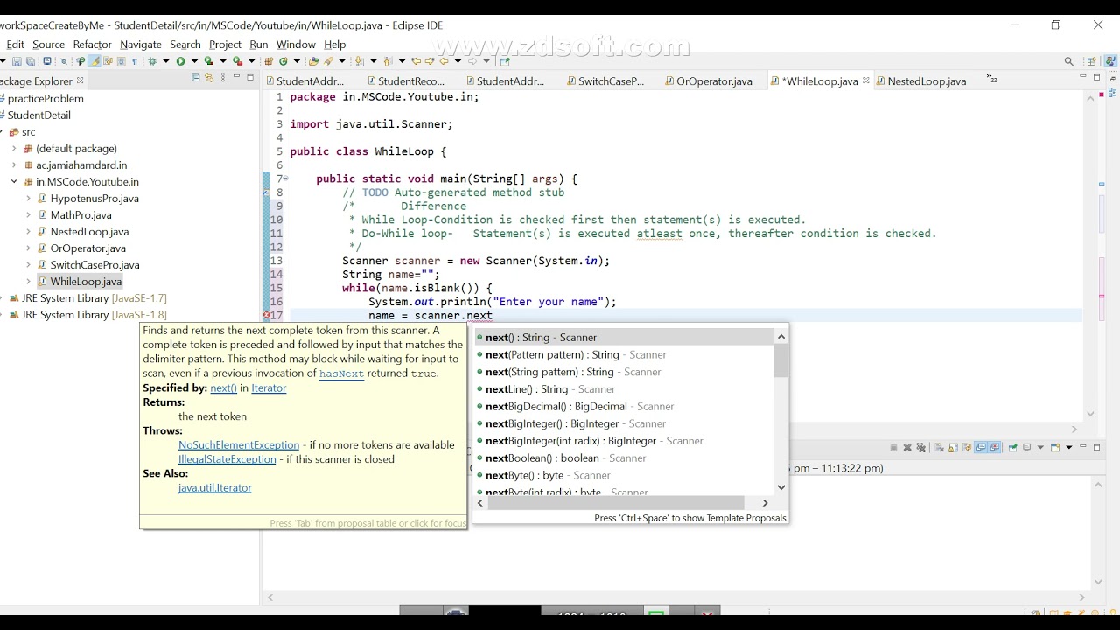Follow the hasNext link in Javadoc popup

(341, 374)
